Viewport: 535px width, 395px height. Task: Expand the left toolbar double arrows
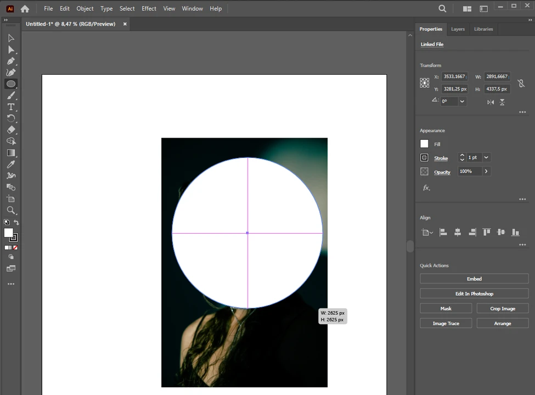click(6, 20)
